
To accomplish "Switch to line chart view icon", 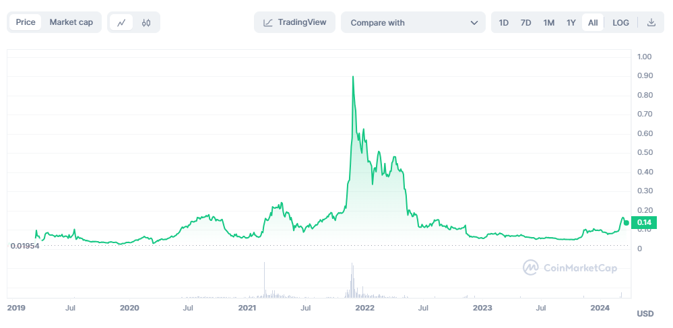I will 121,22.
